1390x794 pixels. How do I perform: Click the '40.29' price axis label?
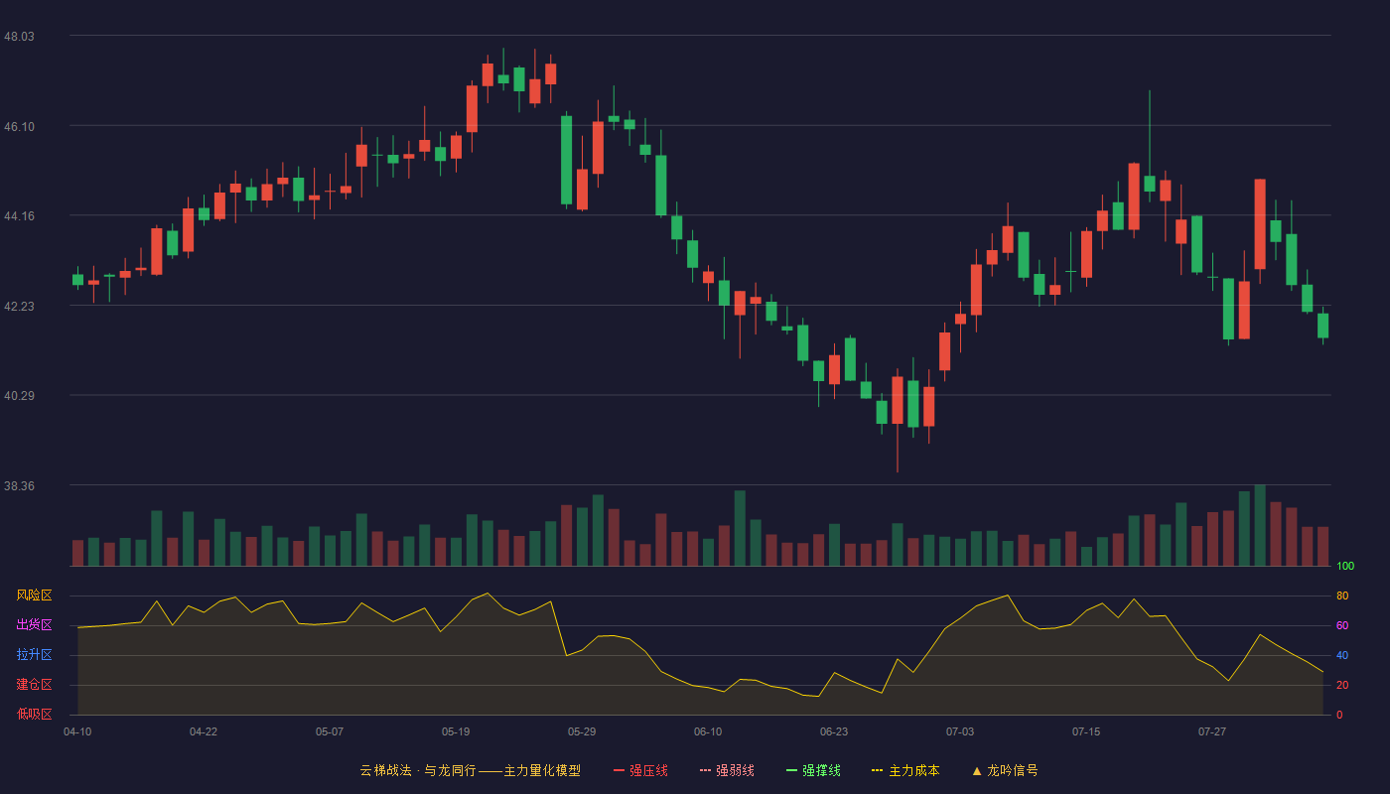(x=19, y=395)
